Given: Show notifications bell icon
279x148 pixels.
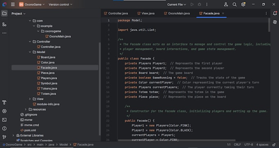Looking at the screenshot, I should (x=275, y=13).
